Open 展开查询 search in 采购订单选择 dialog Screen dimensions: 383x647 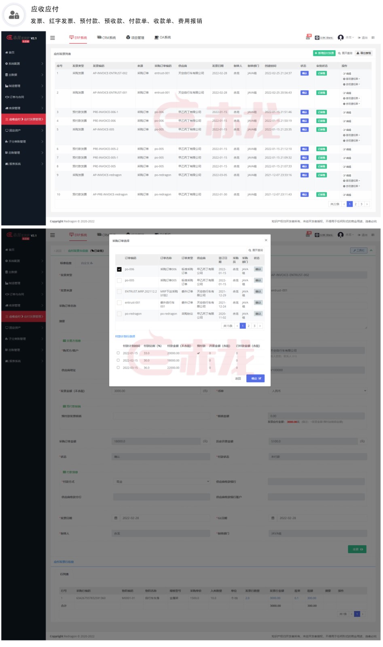point(256,250)
